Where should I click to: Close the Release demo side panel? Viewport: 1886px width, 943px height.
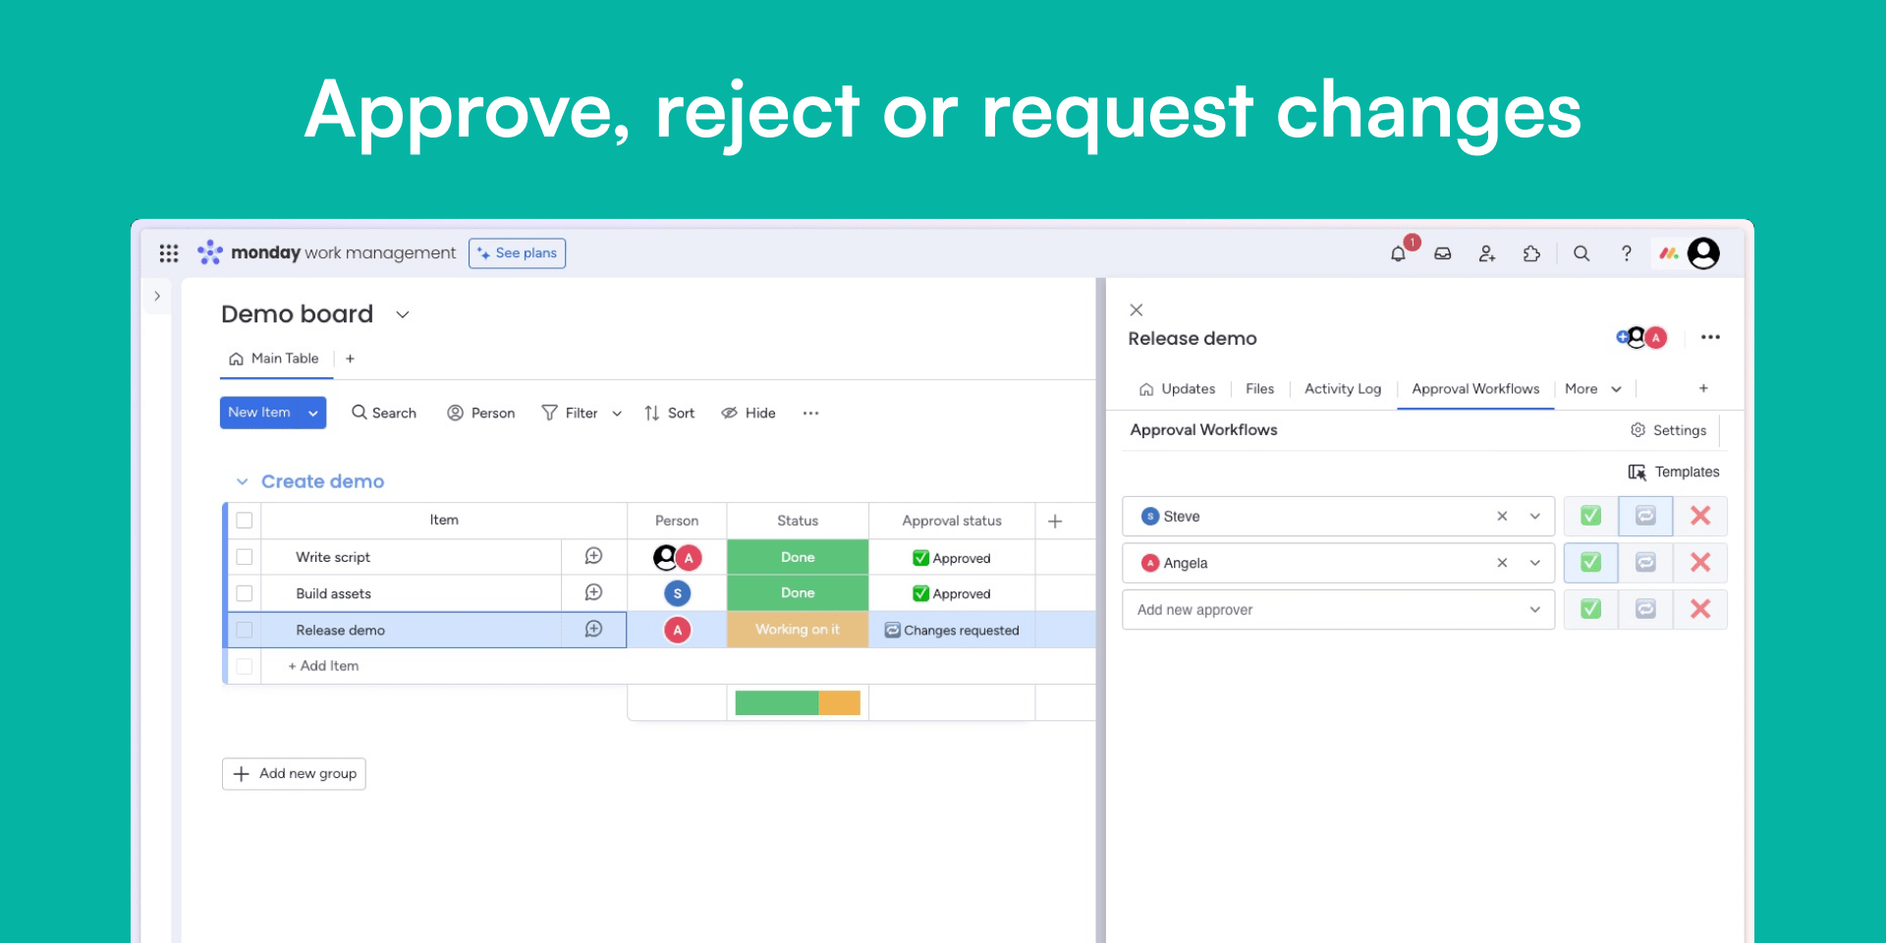1137,309
